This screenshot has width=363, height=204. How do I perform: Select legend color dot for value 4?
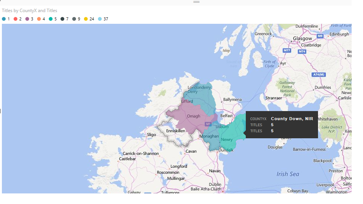[x=39, y=19]
